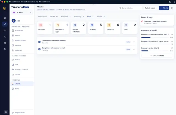Go to Pianificazione in the sidebar
The width and height of the screenshot is (176, 115).
[x=22, y=40]
